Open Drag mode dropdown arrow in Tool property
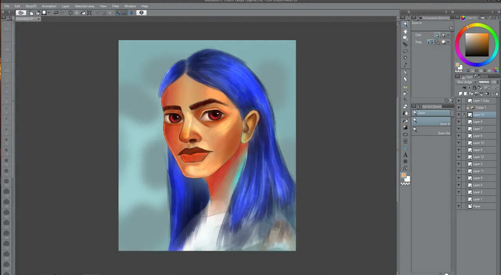 (448, 42)
